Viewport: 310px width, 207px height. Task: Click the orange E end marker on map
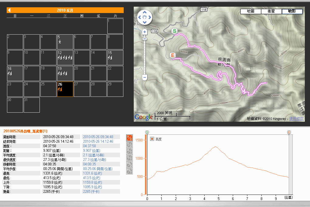pos(173,55)
